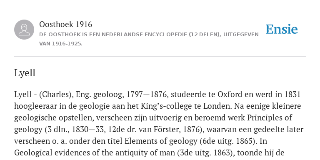Click the 'VAN 1916-1925.' subtitle line

tap(61, 44)
